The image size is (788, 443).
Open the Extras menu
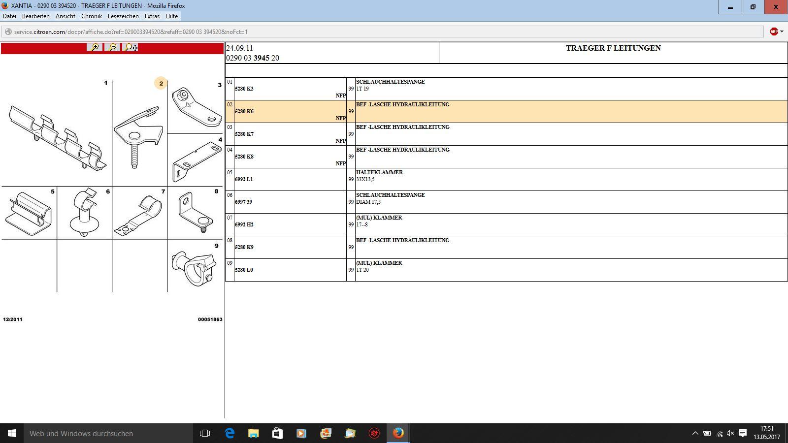(x=152, y=16)
